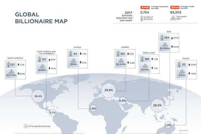Click the MIDDLE EAST region label

click(149, 53)
